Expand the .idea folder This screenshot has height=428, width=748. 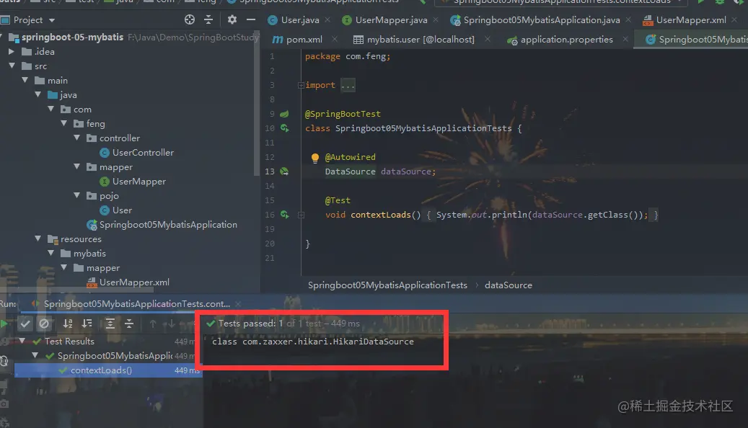click(x=12, y=51)
